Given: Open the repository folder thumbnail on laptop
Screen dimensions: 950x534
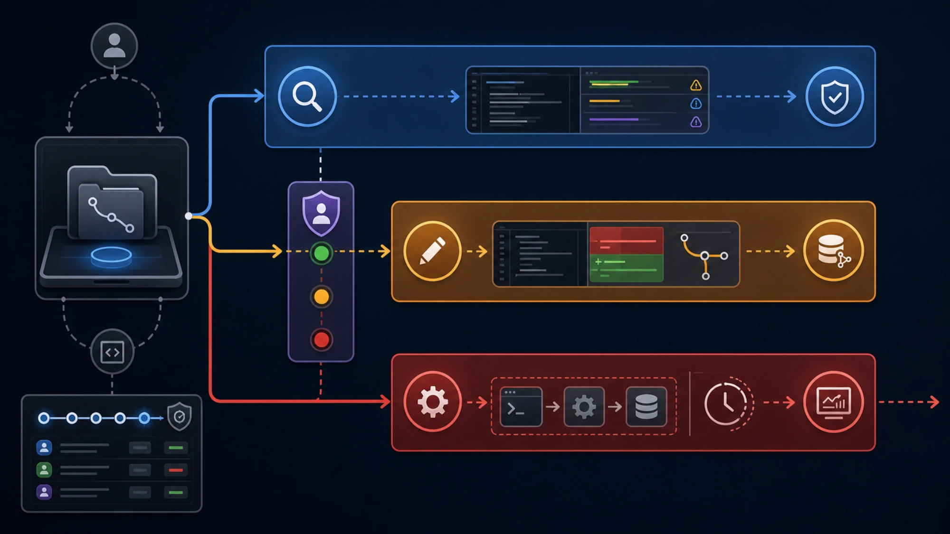Looking at the screenshot, I should pos(112,202).
